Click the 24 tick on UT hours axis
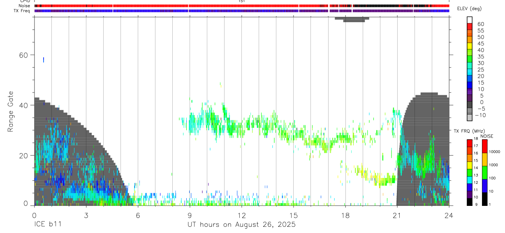The height and width of the screenshot is (233, 505). pyautogui.click(x=449, y=215)
